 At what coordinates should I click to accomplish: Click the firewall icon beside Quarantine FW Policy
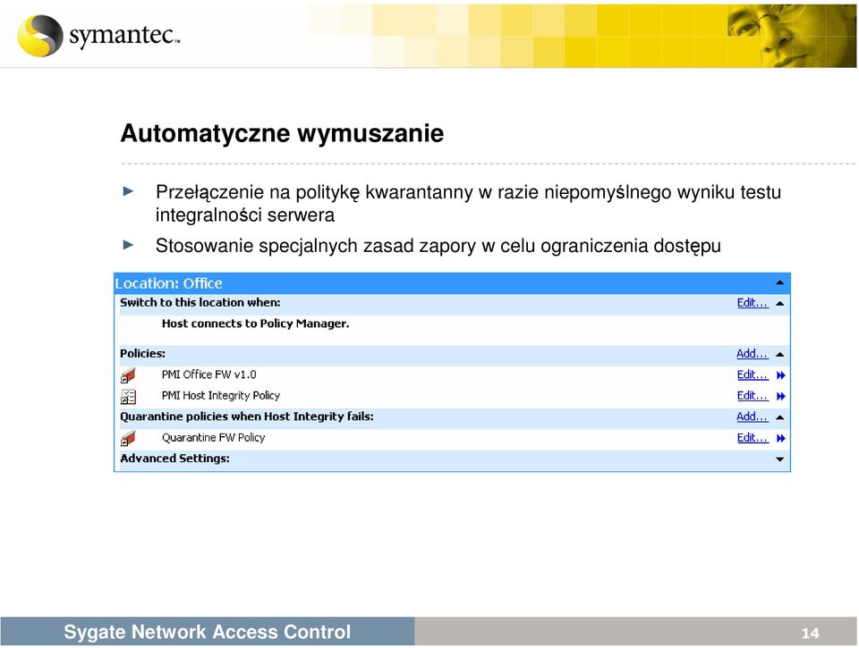(x=128, y=438)
